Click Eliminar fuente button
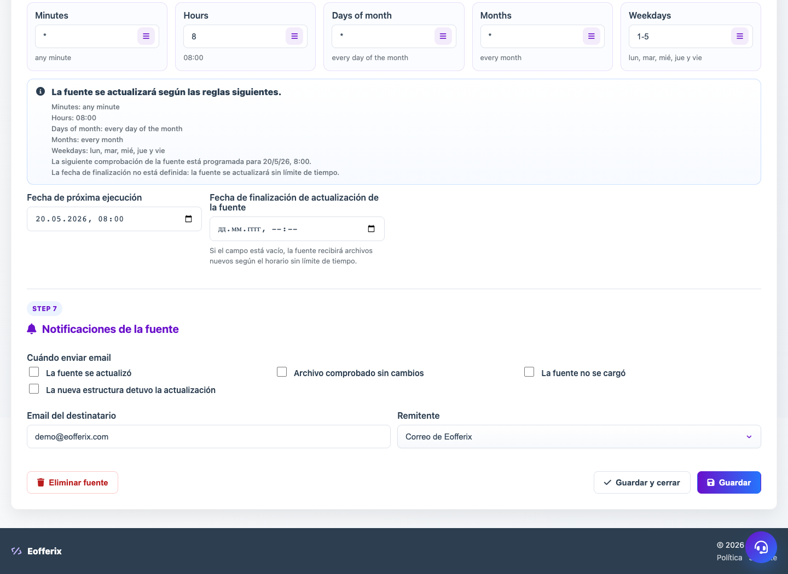This screenshot has height=574, width=788. pyautogui.click(x=72, y=482)
